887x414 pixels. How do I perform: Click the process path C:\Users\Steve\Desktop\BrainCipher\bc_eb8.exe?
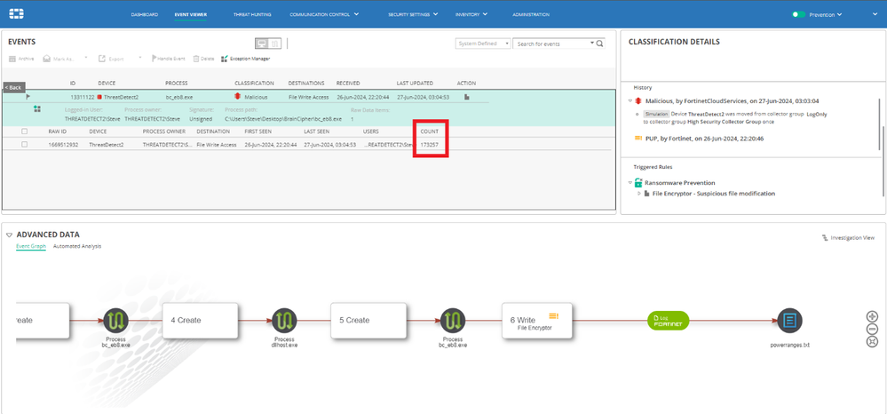(x=283, y=120)
